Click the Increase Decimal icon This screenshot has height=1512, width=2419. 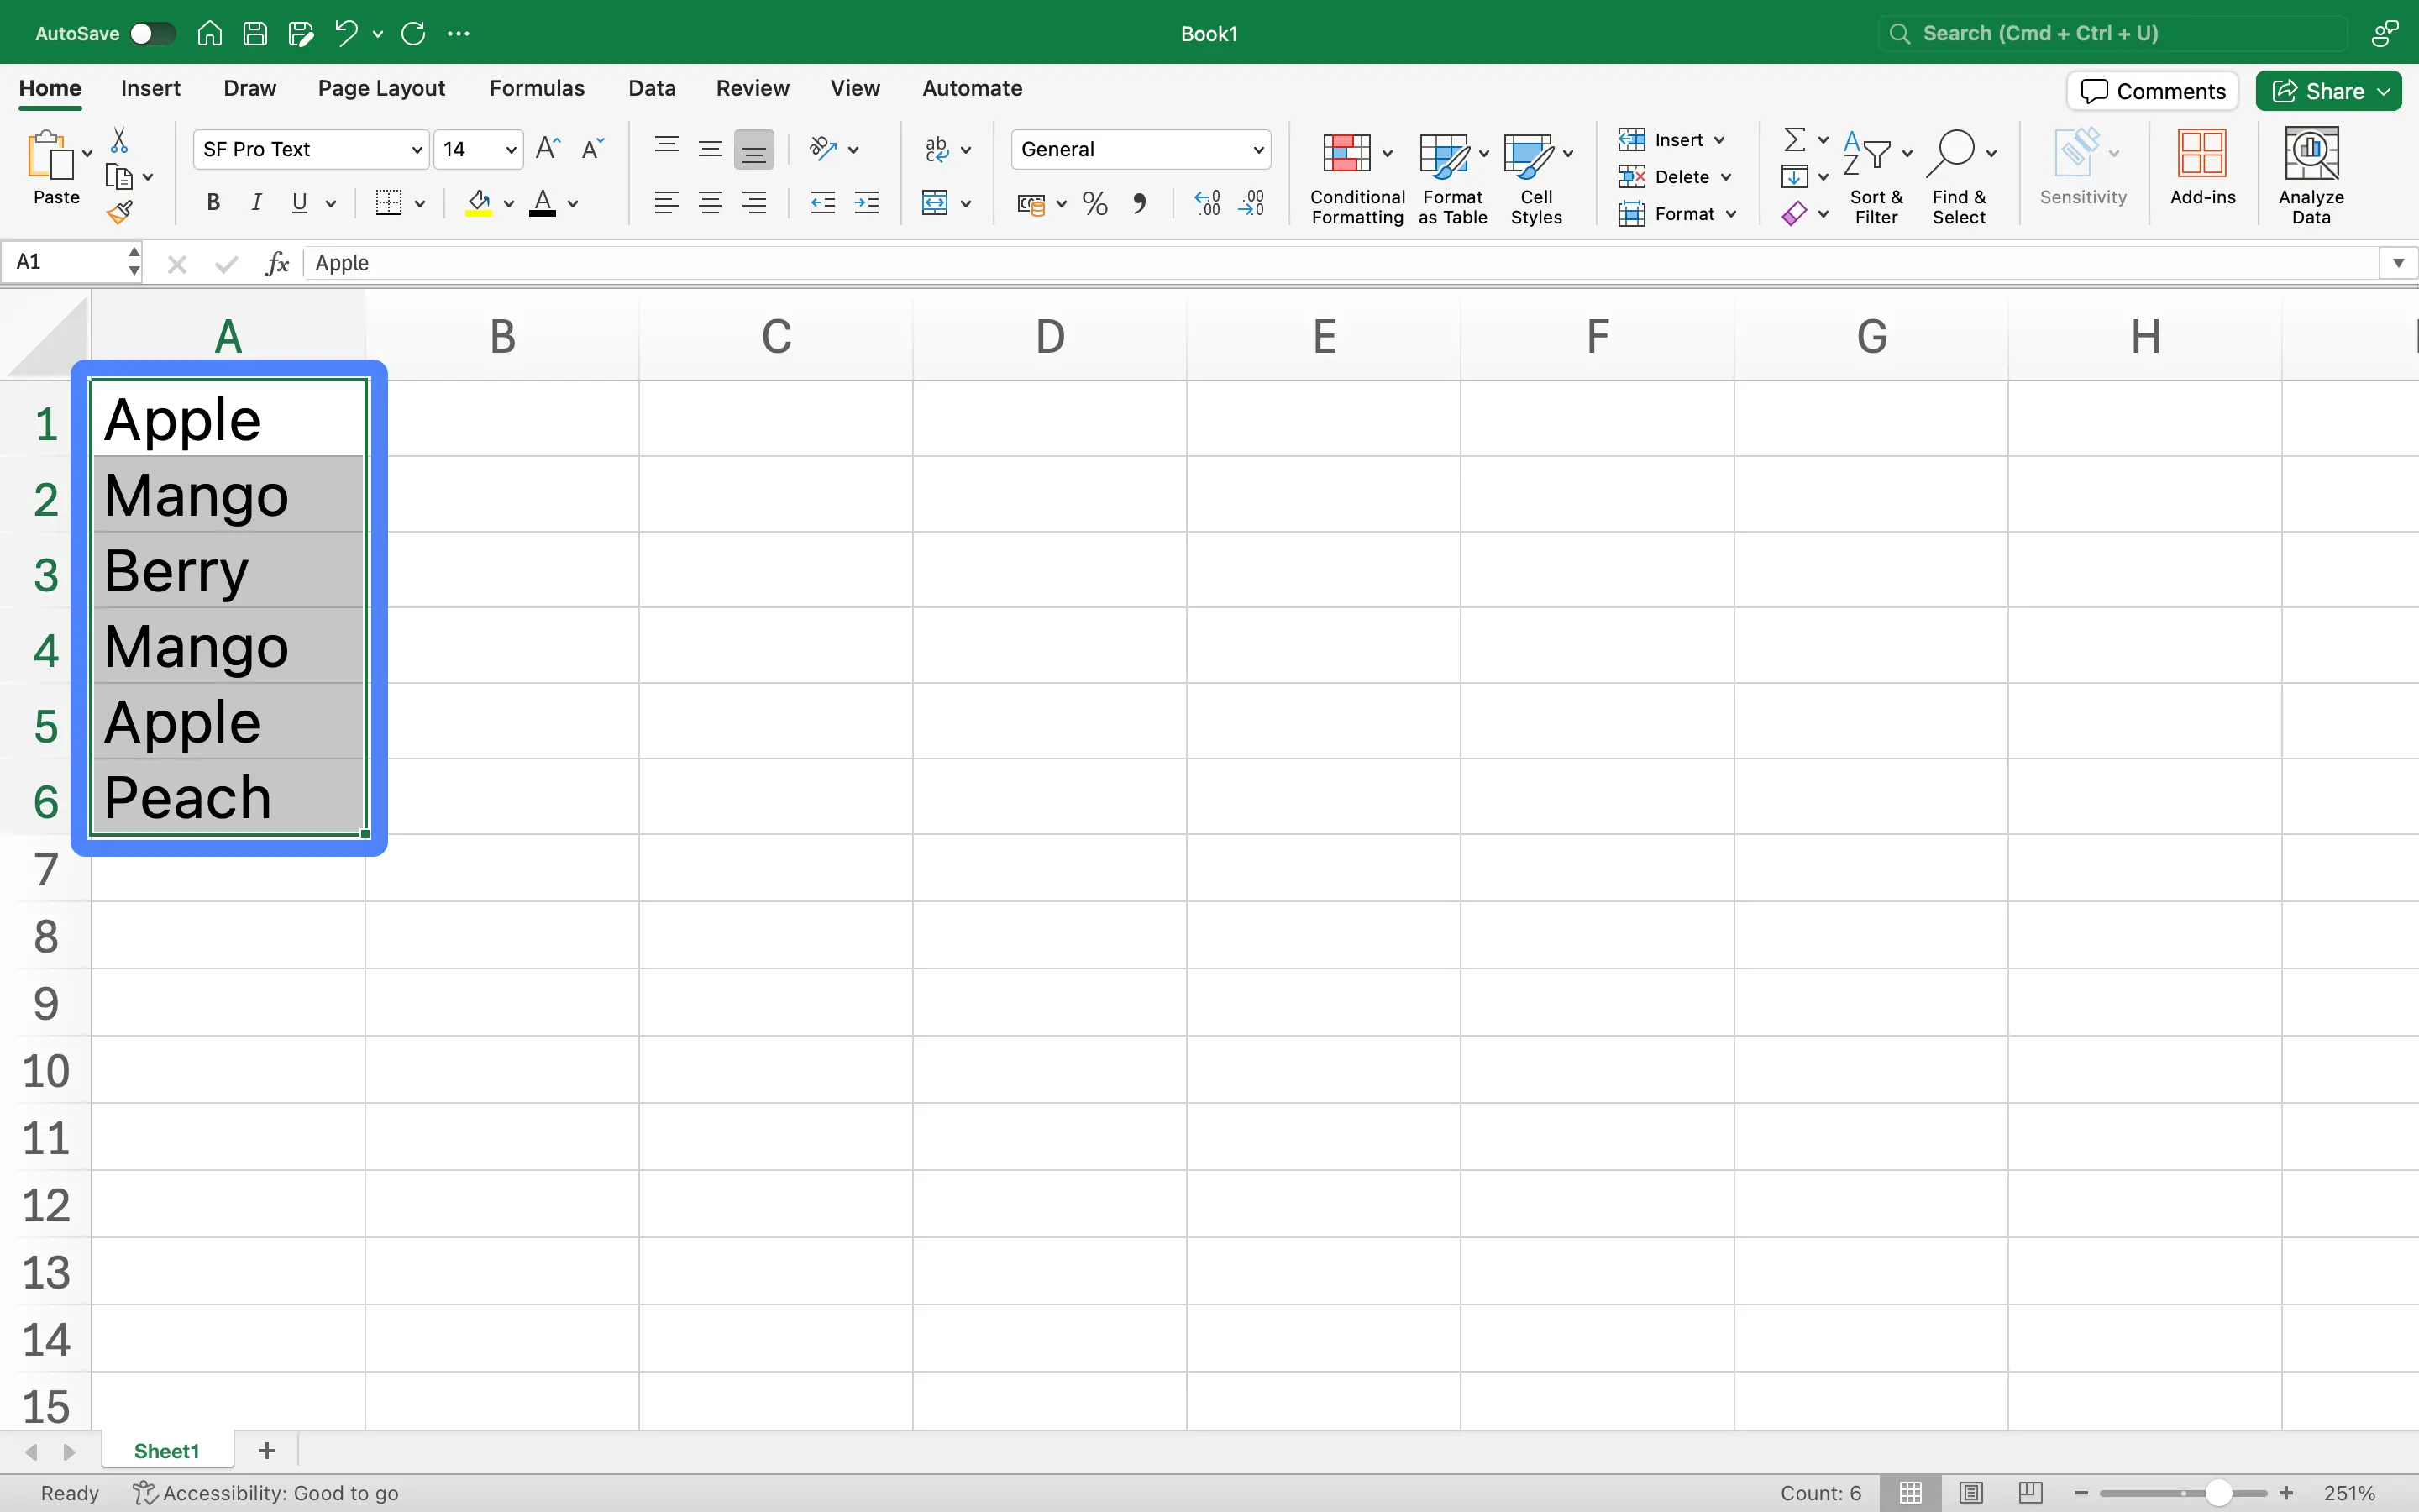1208,203
